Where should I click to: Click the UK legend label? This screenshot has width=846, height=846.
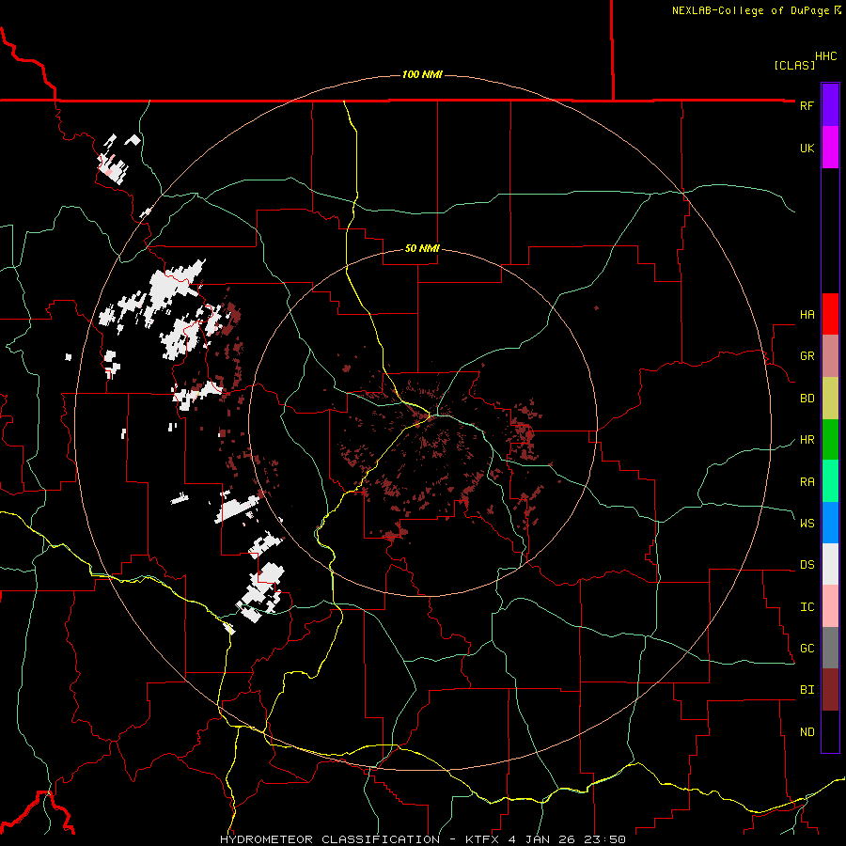coord(807,148)
